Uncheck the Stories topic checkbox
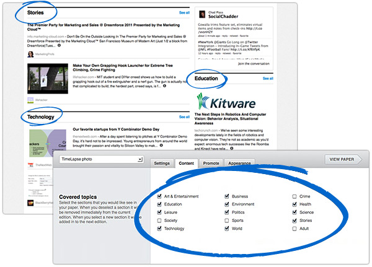This screenshot has height=267, width=372. pos(294,221)
